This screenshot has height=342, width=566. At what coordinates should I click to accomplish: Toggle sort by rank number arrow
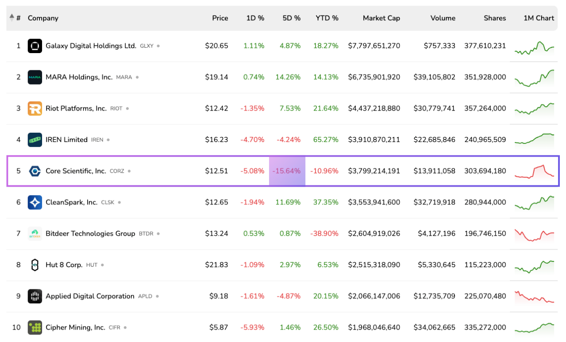(12, 18)
